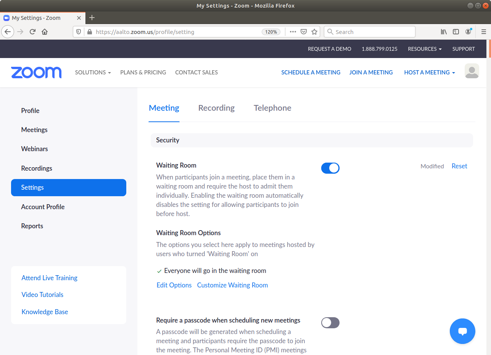Open the Firefox library icon
491x355 pixels.
pyautogui.click(x=444, y=32)
